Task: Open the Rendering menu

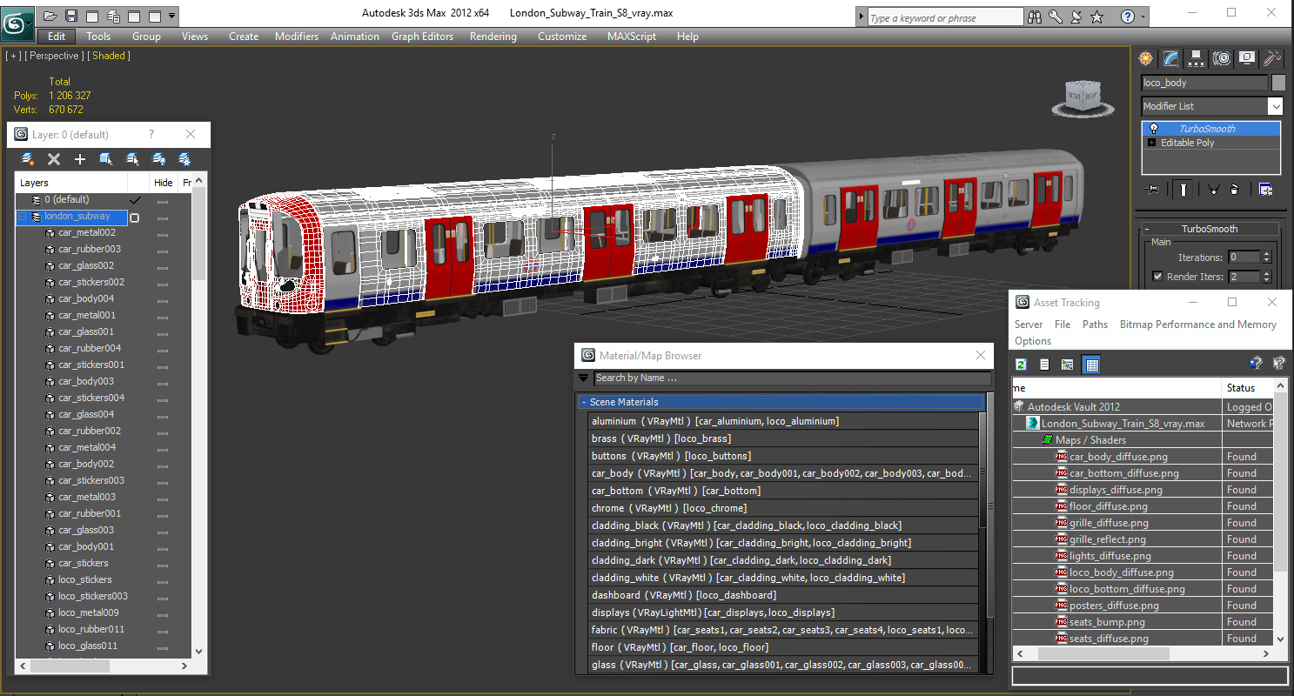Action: click(493, 37)
